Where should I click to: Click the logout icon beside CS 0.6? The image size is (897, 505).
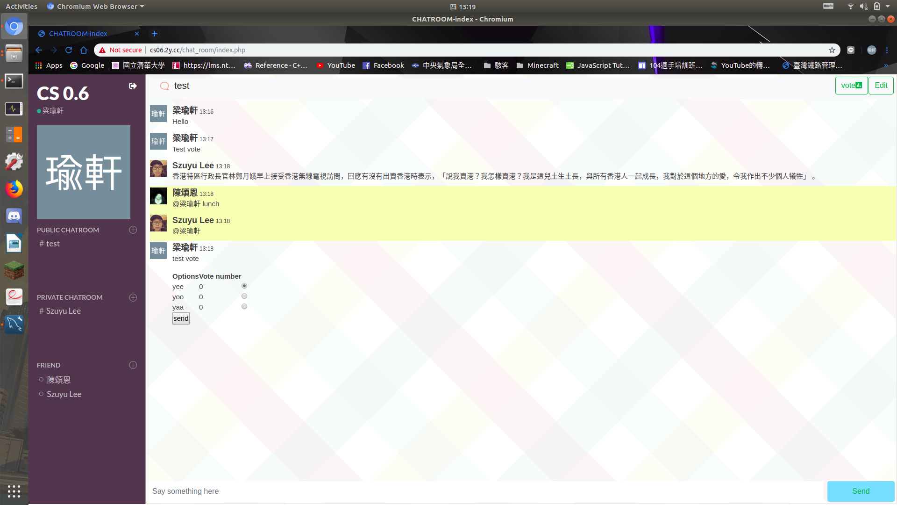(133, 86)
